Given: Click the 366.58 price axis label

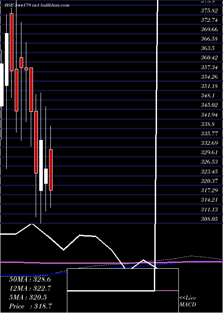Looking at the screenshot, I should click(209, 39).
